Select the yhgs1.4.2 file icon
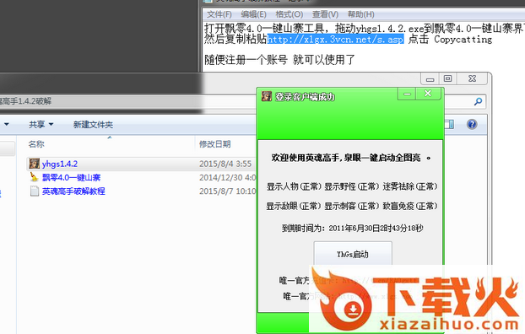Screen dimensions: 525x334 (34, 164)
